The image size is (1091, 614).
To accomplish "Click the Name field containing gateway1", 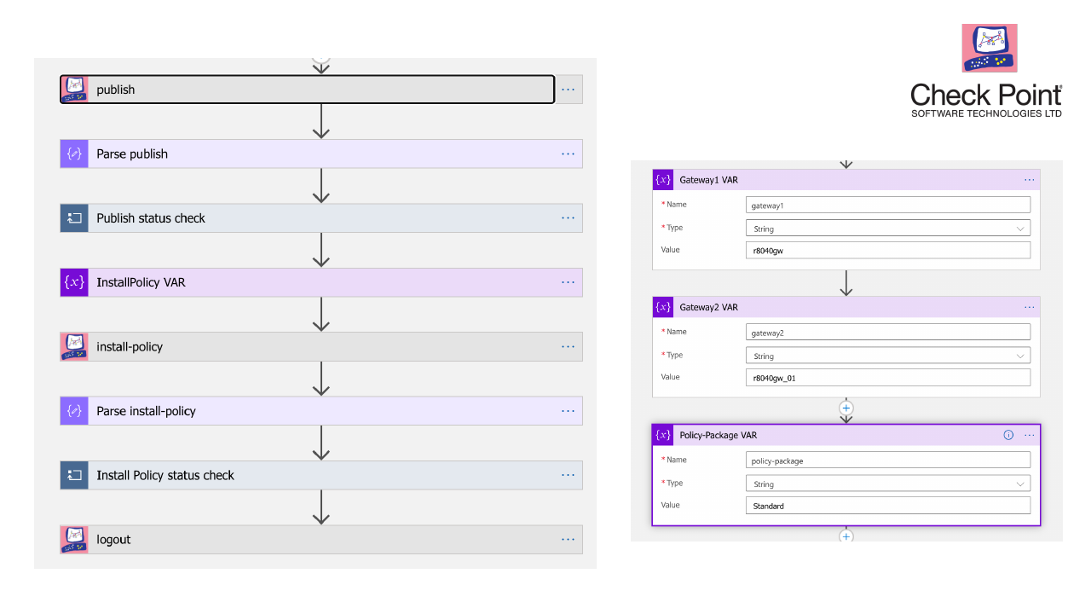I will (x=887, y=205).
